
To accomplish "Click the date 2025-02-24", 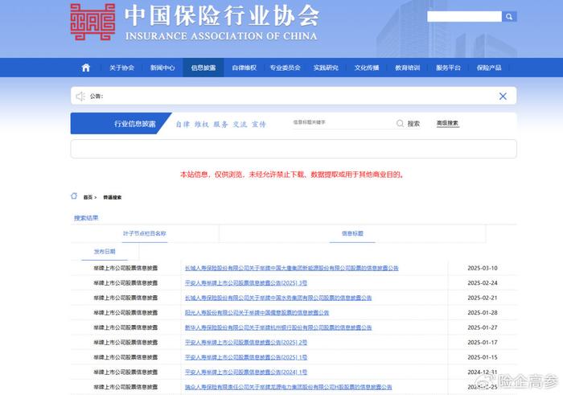I will pyautogui.click(x=483, y=283).
